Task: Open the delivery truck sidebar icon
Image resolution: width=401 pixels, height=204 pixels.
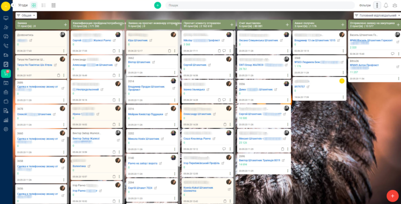Action: click(6, 55)
